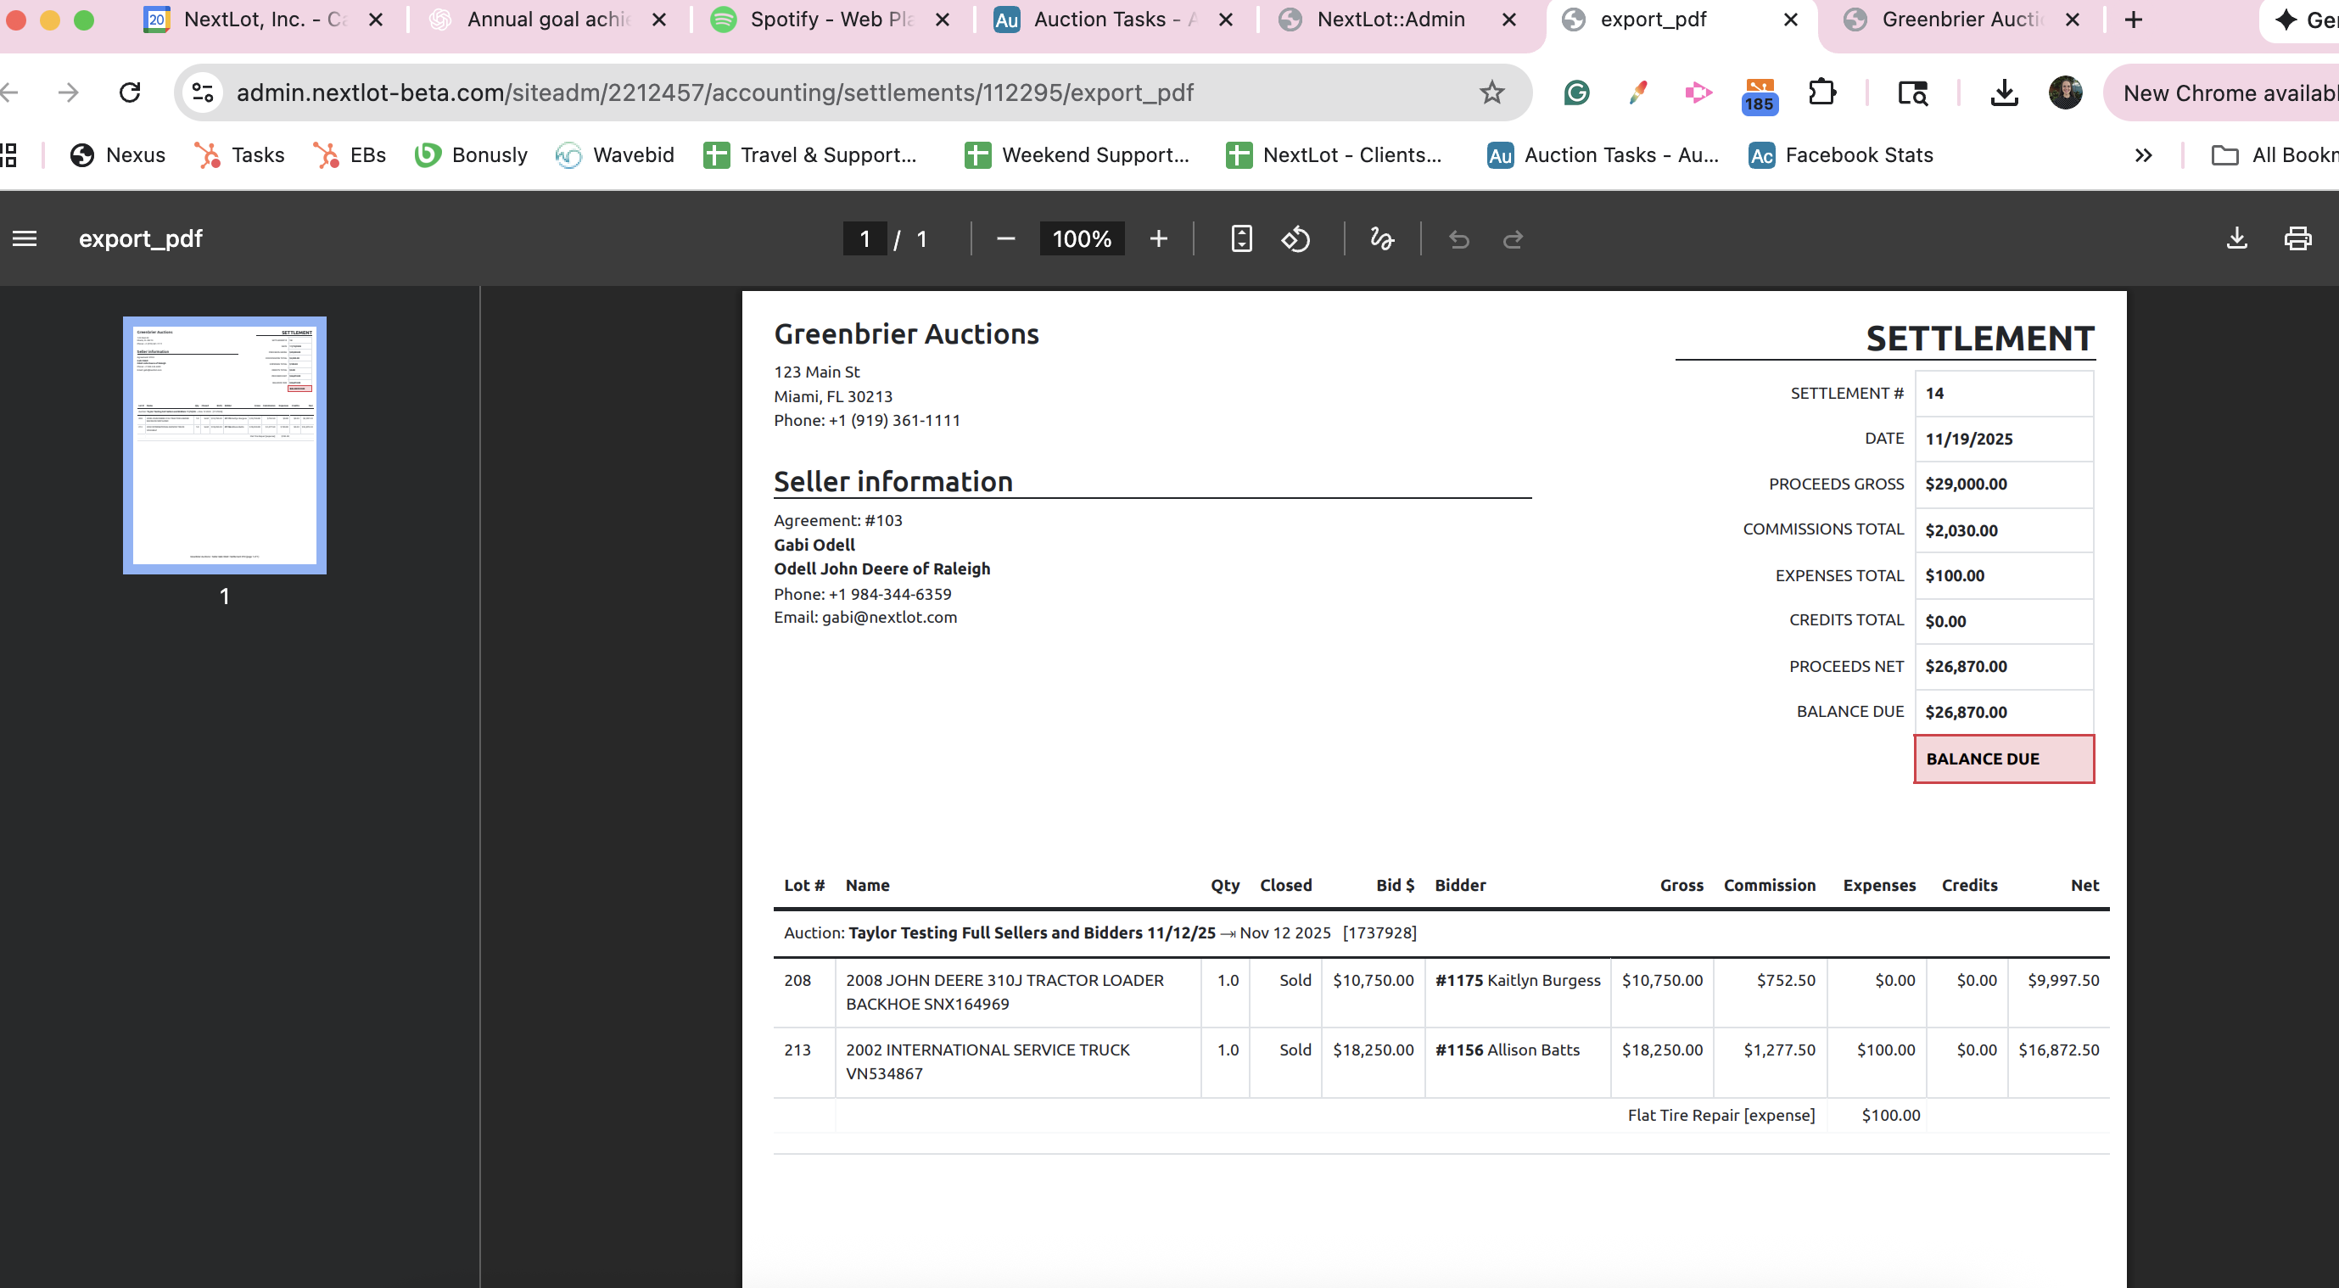This screenshot has width=2339, height=1288.
Task: Bookmark this page with the star
Action: [1491, 92]
